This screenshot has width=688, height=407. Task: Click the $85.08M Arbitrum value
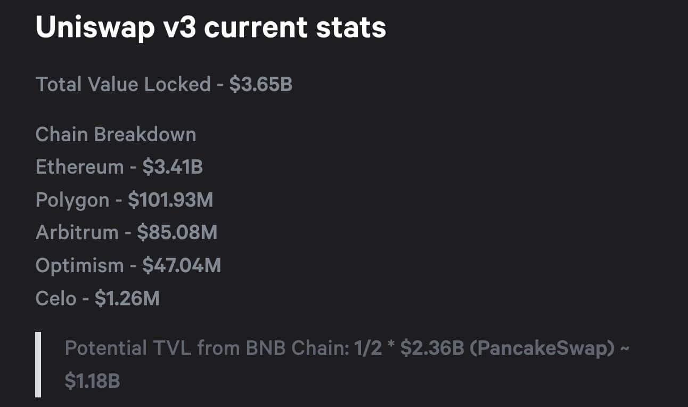tap(177, 233)
